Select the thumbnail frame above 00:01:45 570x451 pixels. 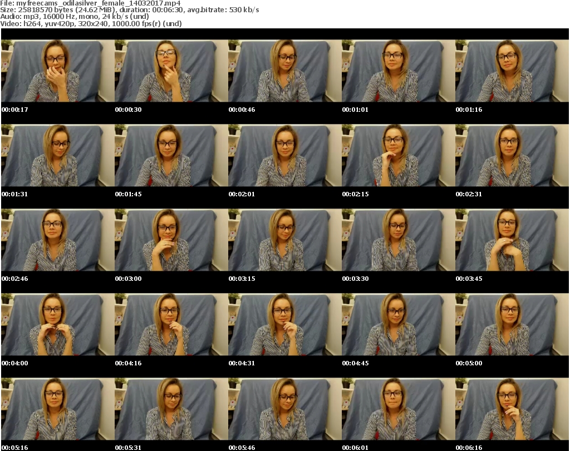pos(171,155)
